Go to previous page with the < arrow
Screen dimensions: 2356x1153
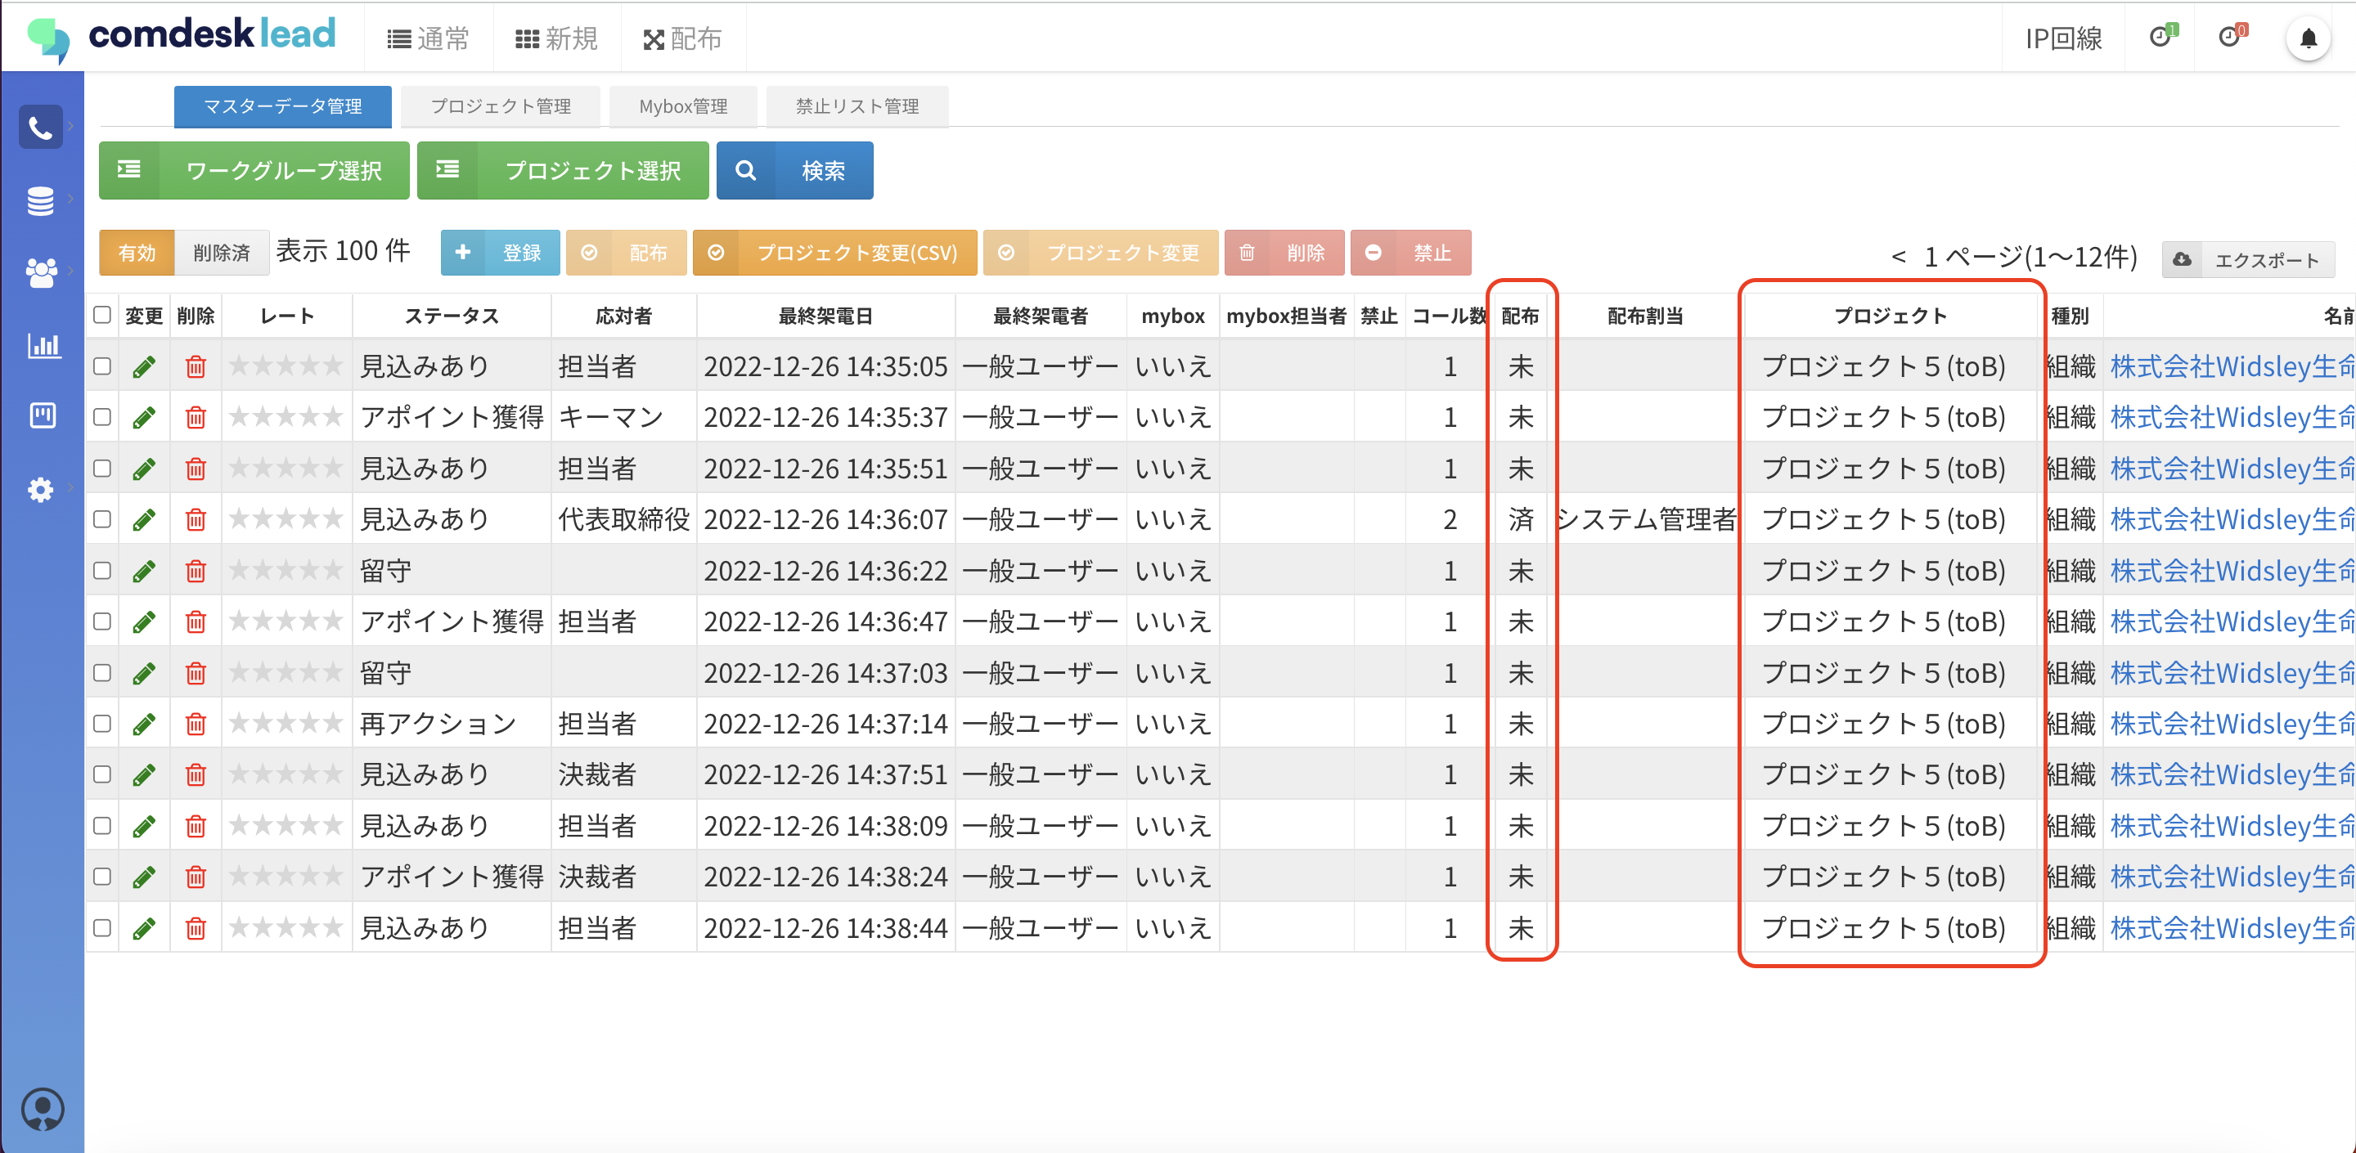click(1898, 256)
